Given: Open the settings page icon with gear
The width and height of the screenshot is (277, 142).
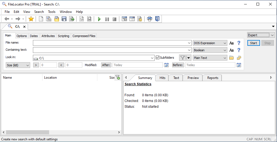Looking at the screenshot, I should click(x=140, y=19).
